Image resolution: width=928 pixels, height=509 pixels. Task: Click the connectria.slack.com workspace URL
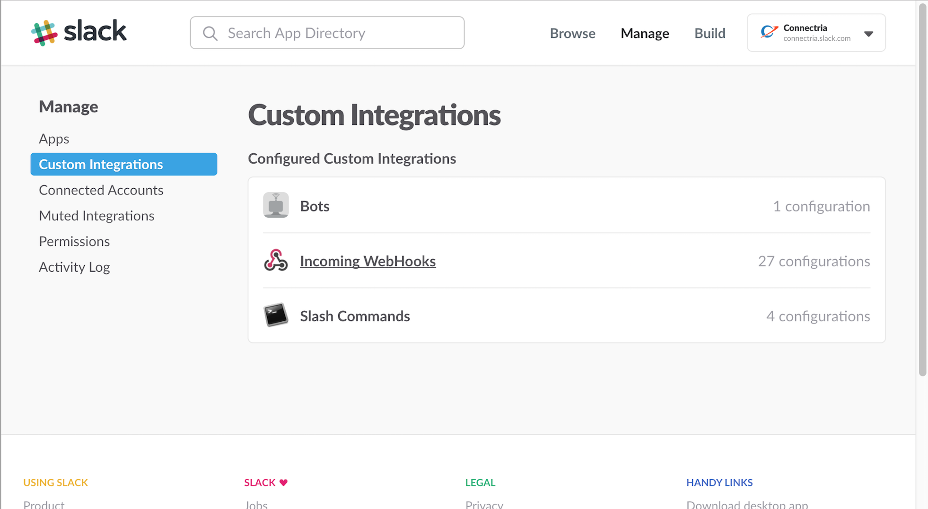[x=817, y=38]
